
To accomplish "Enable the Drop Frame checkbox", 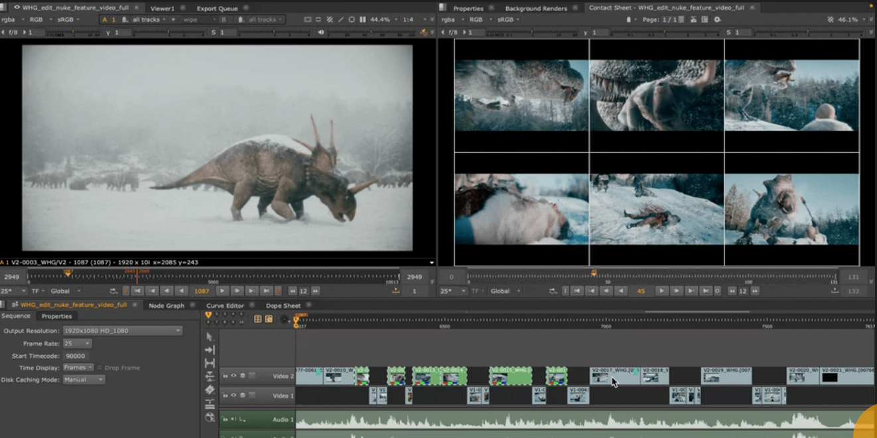I will tap(100, 368).
